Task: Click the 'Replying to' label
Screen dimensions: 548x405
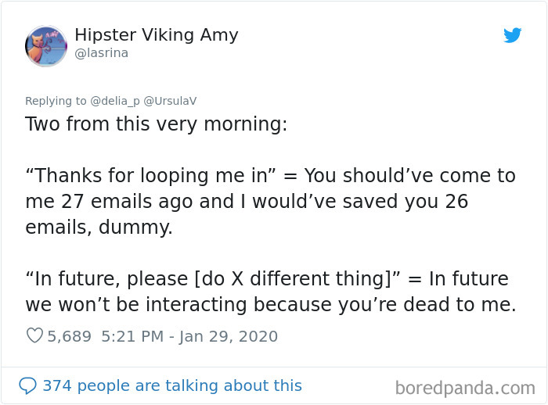Action: pyautogui.click(x=56, y=101)
